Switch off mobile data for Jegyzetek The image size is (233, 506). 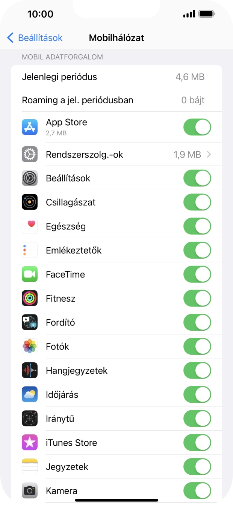197,467
